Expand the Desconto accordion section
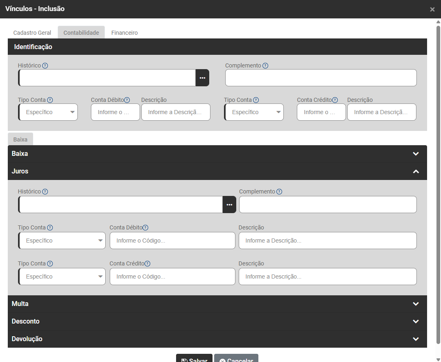This screenshot has height=362, width=441. pyautogui.click(x=217, y=321)
